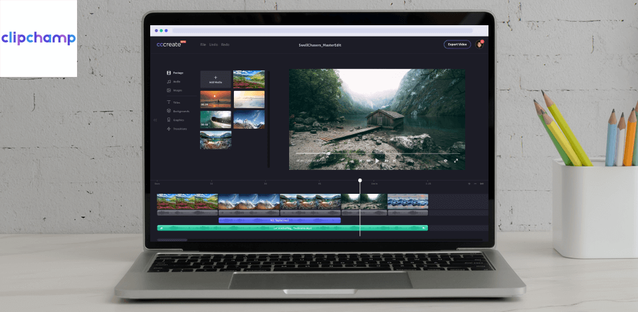Viewport: 638px width, 312px height.
Task: Click the timeline horizontal scrollbar
Action: 172,240
